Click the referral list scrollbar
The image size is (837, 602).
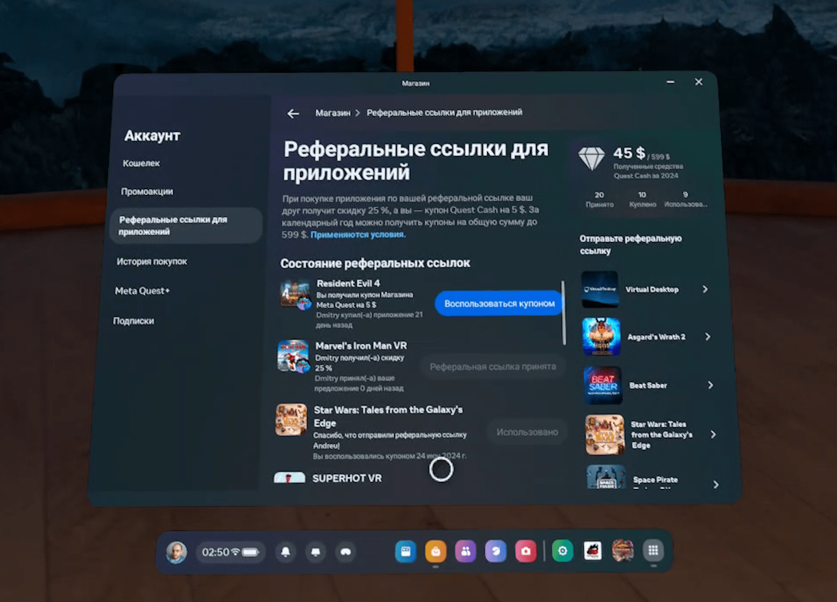(x=564, y=313)
